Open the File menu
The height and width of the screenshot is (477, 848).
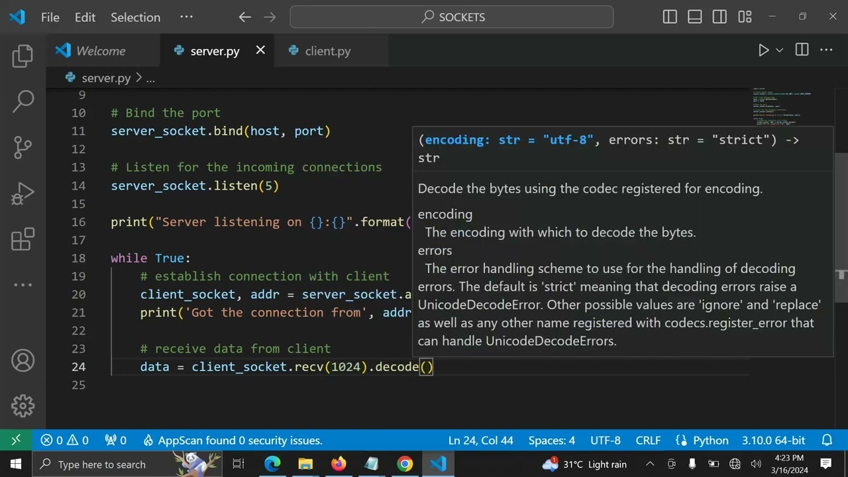[x=50, y=17]
